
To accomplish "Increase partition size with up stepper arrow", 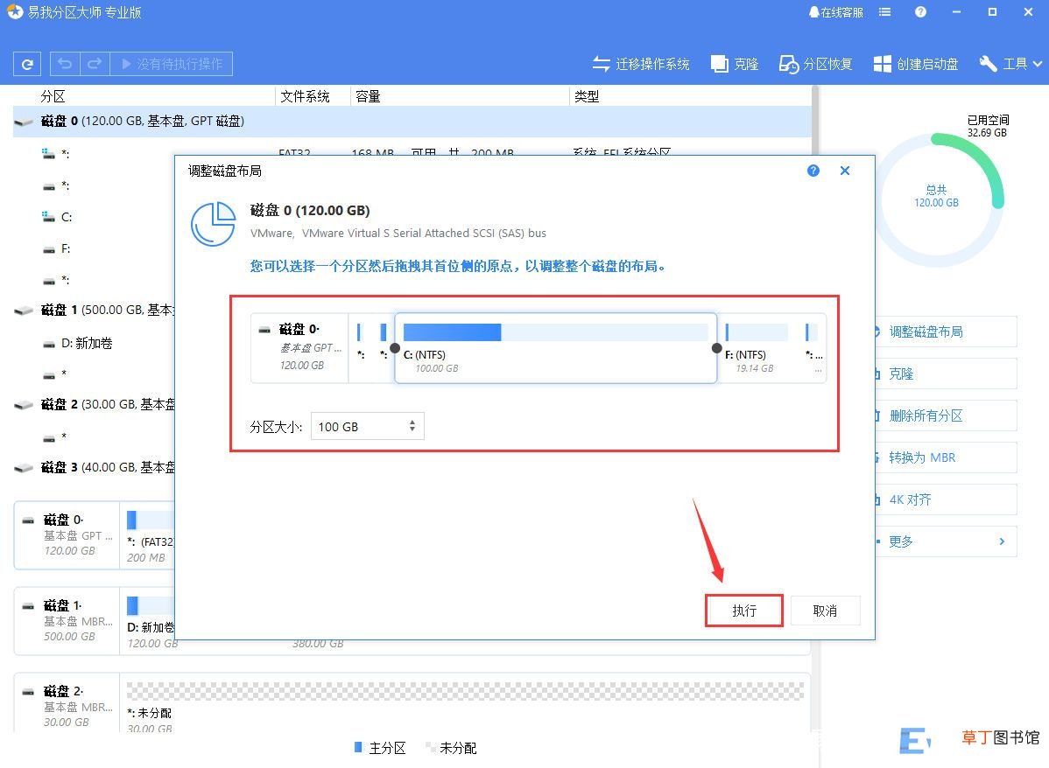I will click(x=412, y=422).
